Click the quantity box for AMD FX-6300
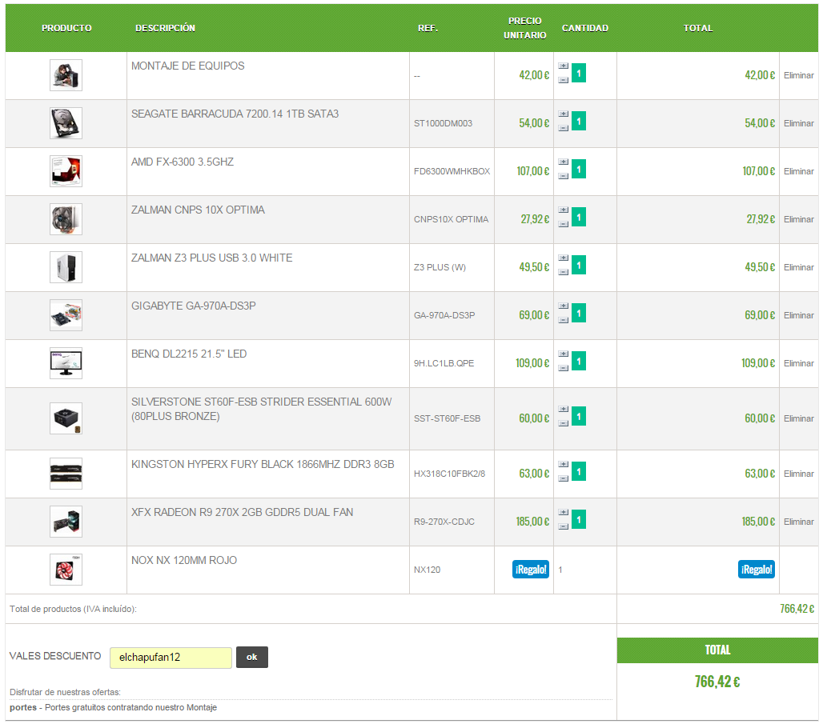823x724 pixels. (578, 169)
